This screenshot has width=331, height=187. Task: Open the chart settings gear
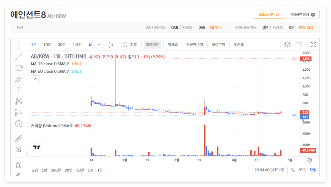pyautogui.click(x=287, y=45)
